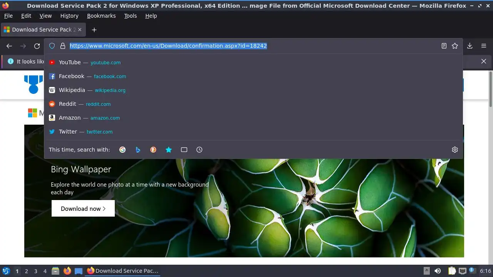Open the Tools menu
493x277 pixels.
[x=130, y=16]
